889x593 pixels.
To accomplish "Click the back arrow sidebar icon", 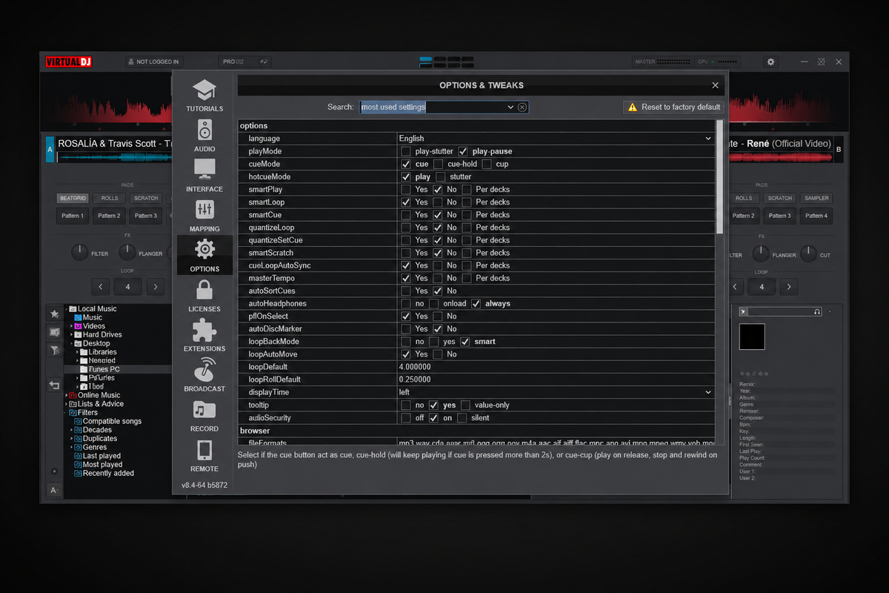I will coord(54,385).
